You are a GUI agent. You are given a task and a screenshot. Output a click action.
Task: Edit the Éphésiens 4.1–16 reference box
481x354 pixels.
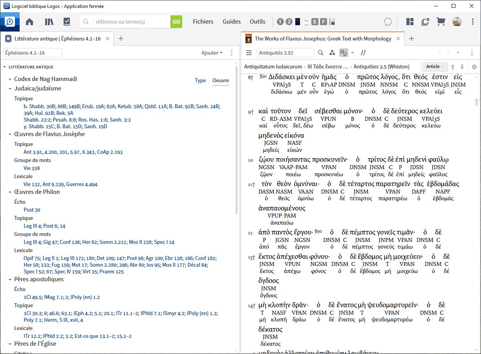[x=33, y=53]
